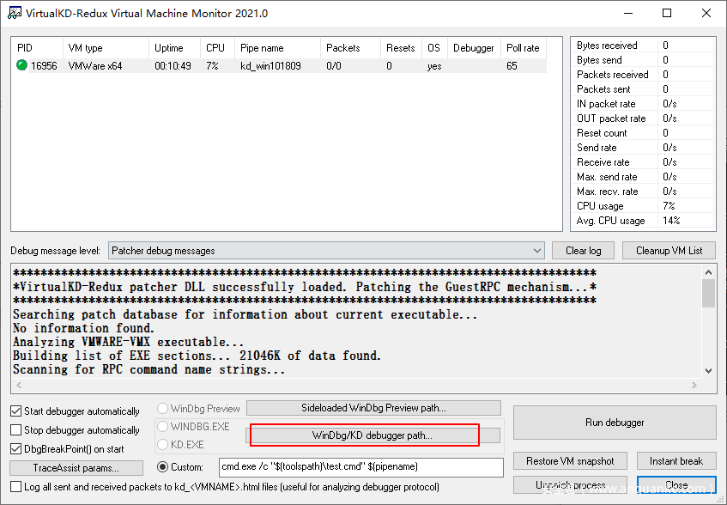The width and height of the screenshot is (727, 505).
Task: Click the 00:10:49 uptime value
Action: [173, 66]
